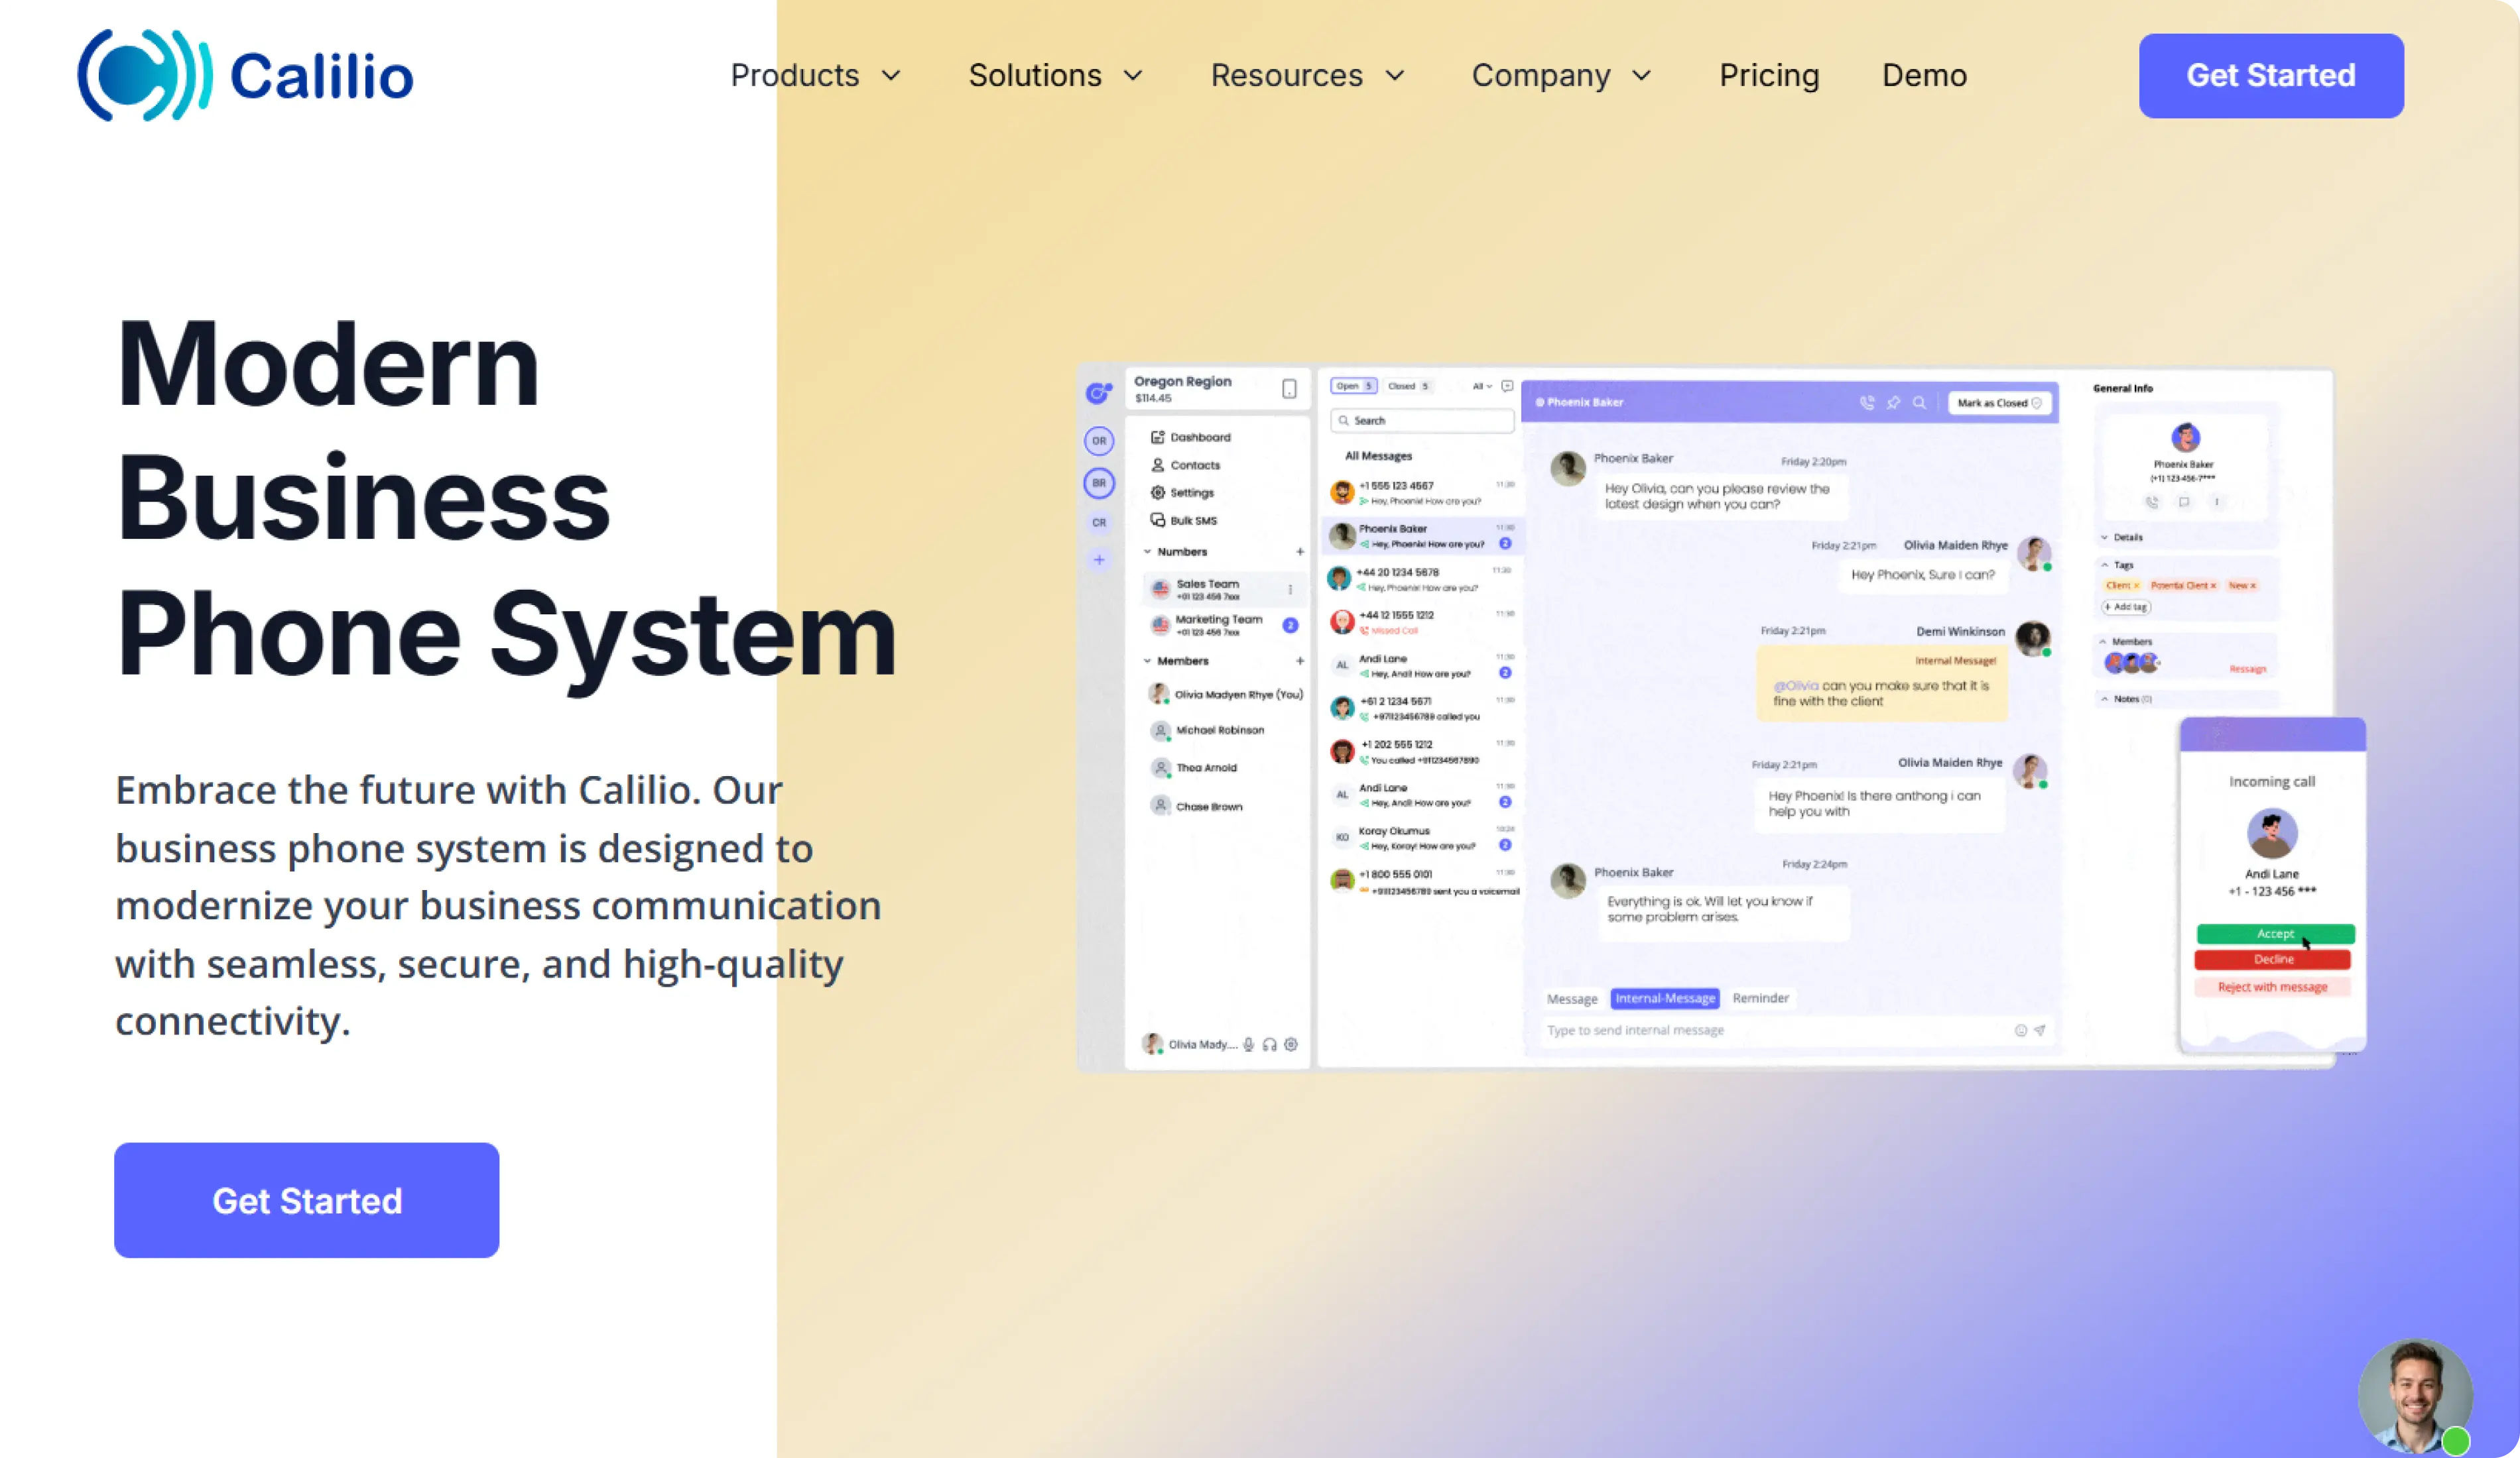Screen dimensions: 2520x1458
Task: Decline the incoming call
Action: pyautogui.click(x=2272, y=960)
